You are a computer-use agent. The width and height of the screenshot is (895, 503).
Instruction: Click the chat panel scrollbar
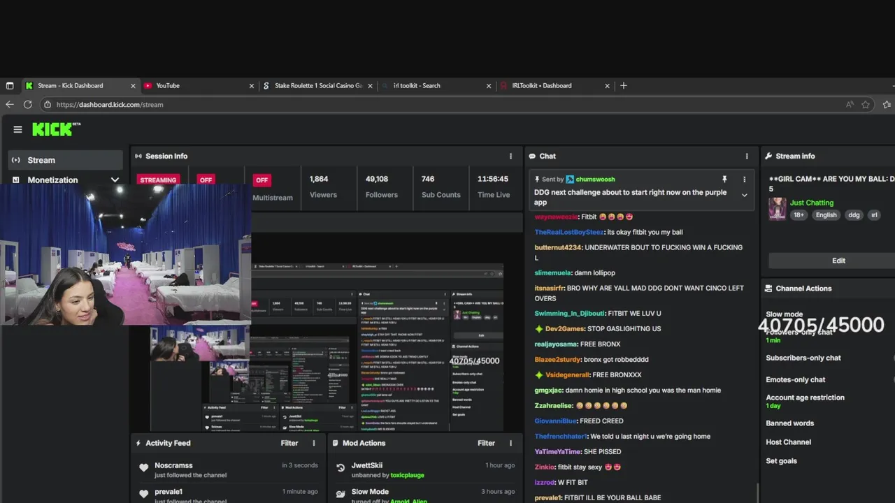click(x=758, y=493)
